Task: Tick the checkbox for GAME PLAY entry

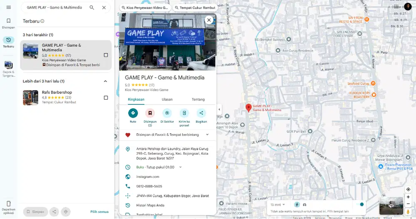Action: [x=106, y=55]
